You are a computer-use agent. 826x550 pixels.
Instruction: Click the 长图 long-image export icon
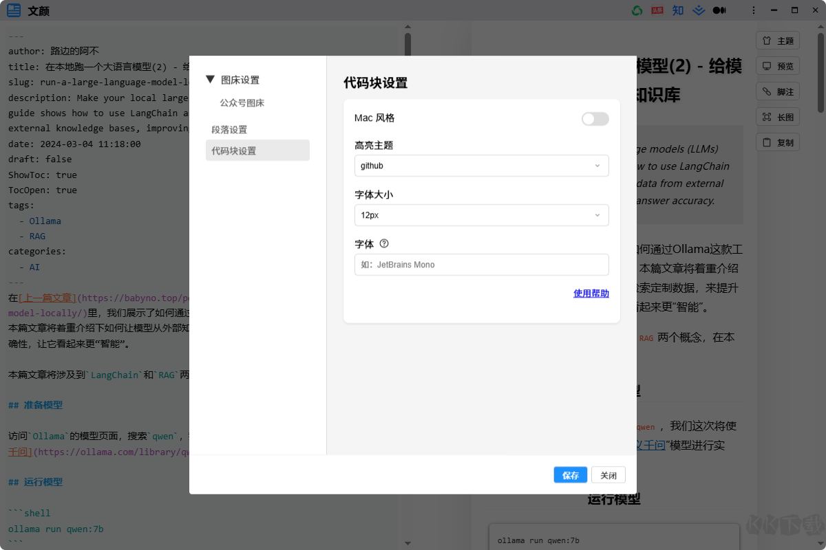777,116
